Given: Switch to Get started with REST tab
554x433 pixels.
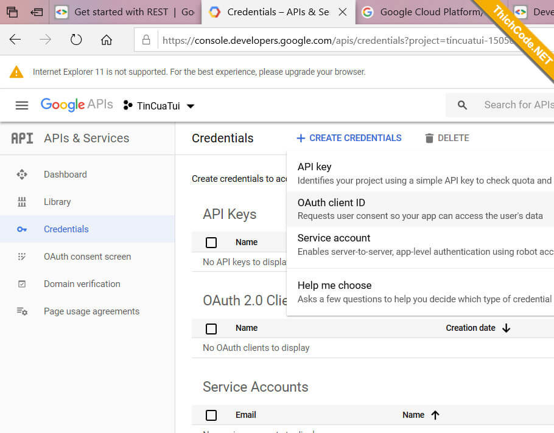Looking at the screenshot, I should pyautogui.click(x=125, y=12).
